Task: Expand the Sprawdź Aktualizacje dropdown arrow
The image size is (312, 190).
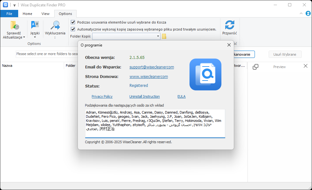Action: click(x=24, y=37)
